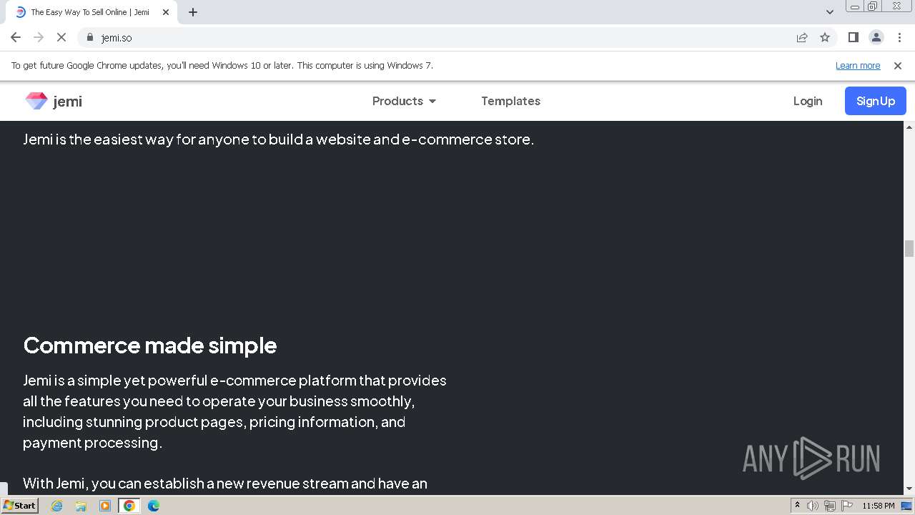
Task: Click the page scrollbar up arrow
Action: point(909,127)
